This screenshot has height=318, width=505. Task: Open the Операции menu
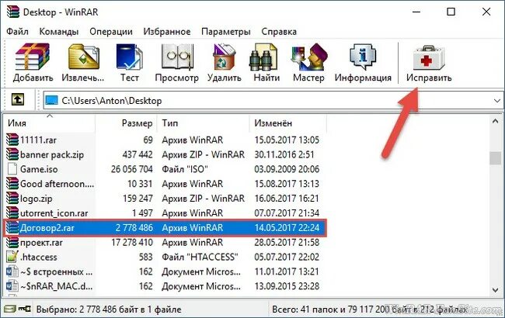111,32
